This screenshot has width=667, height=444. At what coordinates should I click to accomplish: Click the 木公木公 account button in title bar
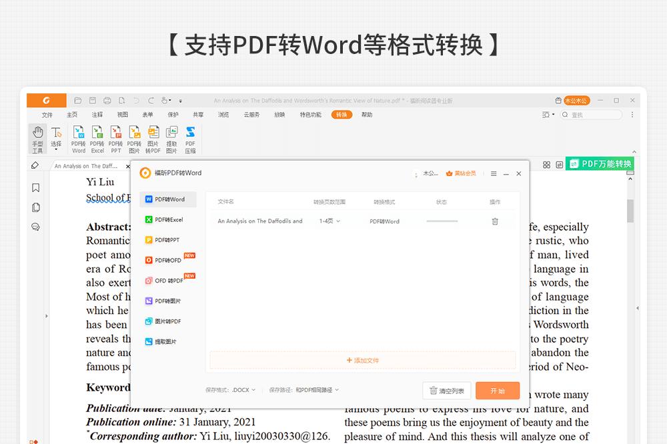(x=577, y=101)
